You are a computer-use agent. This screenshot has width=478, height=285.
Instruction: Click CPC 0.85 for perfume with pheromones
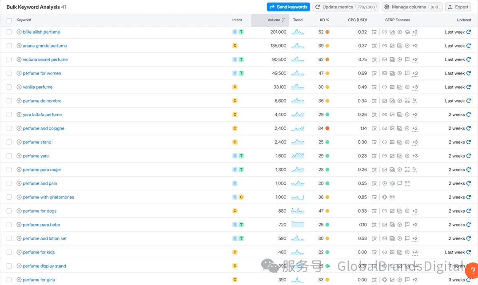[362, 197]
